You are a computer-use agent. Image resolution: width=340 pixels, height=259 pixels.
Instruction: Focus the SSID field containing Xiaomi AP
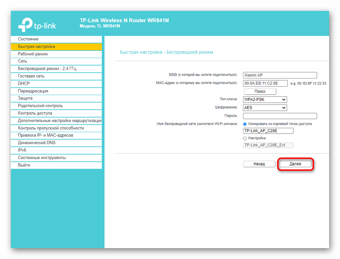[280, 75]
